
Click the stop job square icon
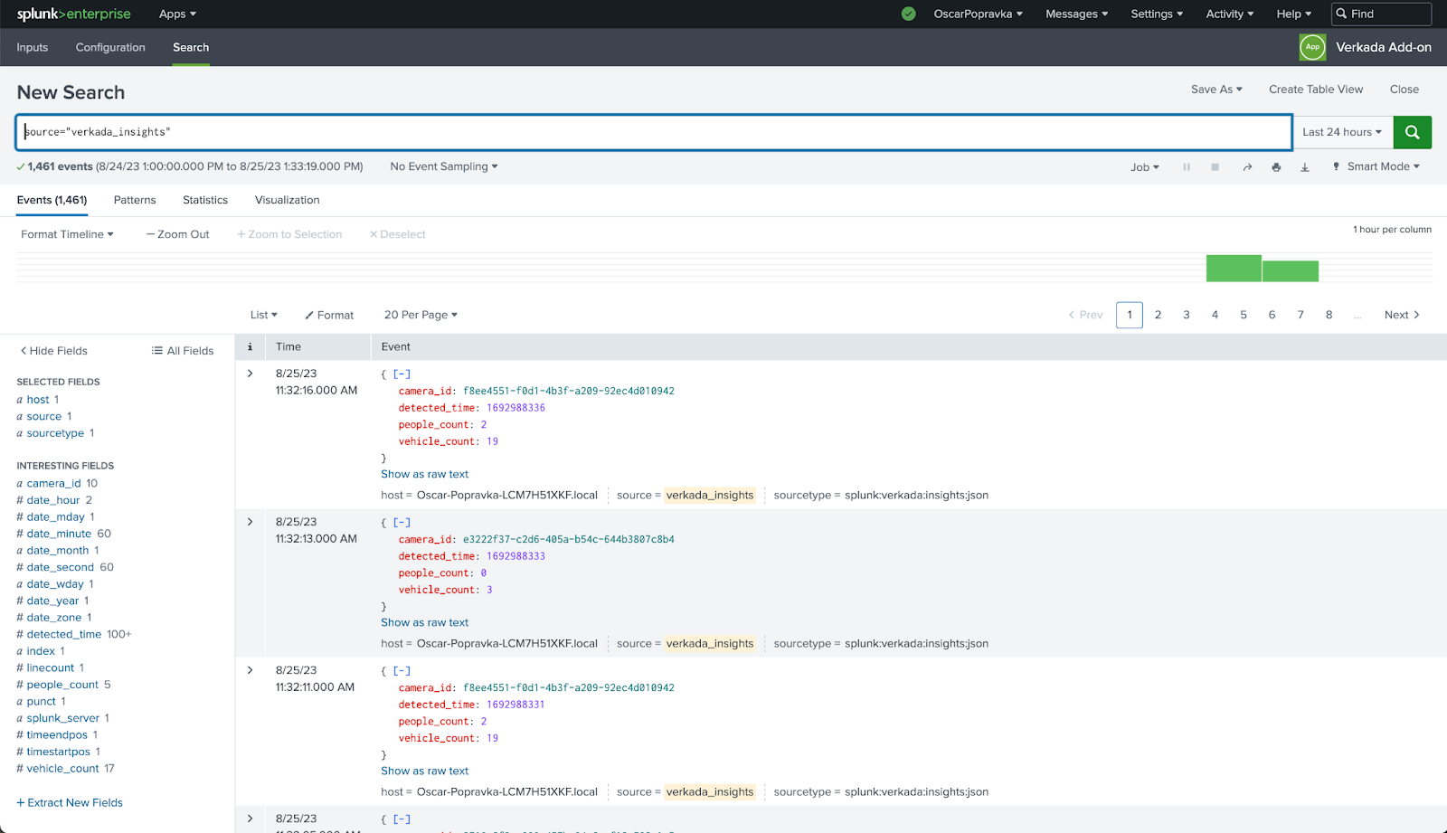coord(1215,167)
